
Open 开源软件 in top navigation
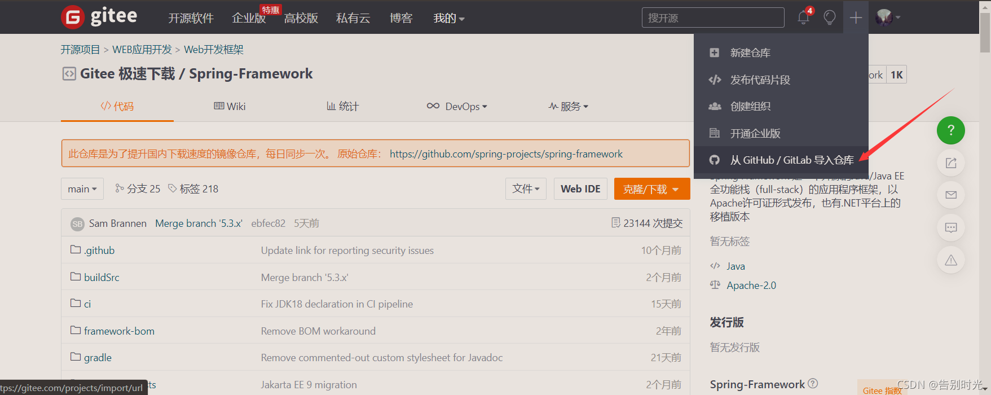click(191, 18)
